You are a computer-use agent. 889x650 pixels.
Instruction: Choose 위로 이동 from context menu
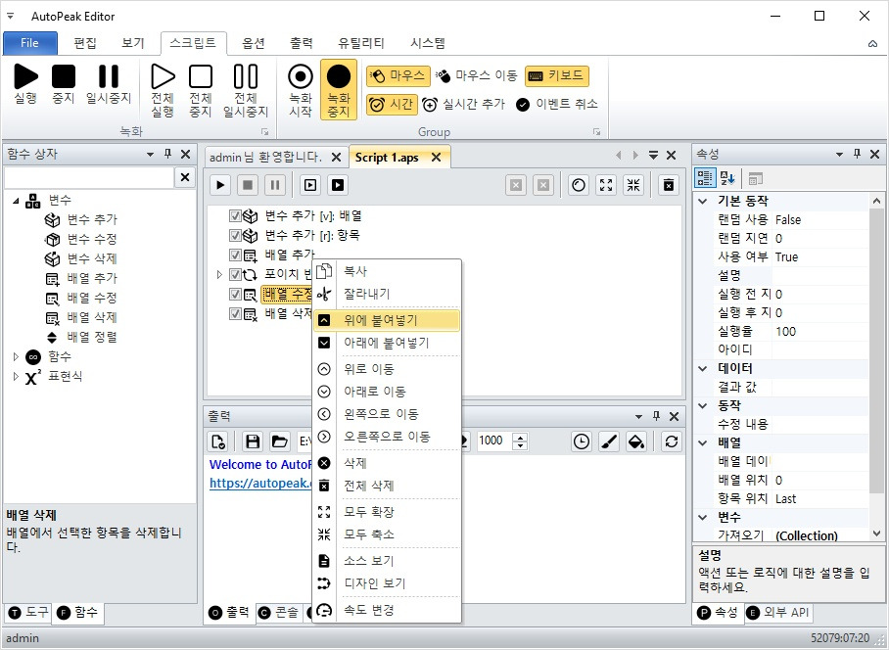tap(387, 369)
